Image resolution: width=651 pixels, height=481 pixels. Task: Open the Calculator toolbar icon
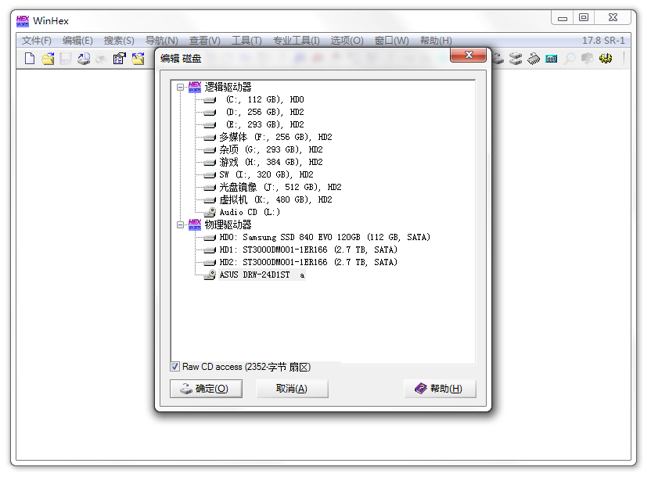[x=552, y=59]
